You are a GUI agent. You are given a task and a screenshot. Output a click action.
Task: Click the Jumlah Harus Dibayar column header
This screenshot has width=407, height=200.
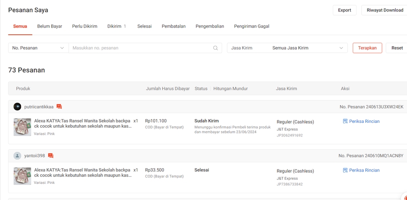[x=168, y=89]
